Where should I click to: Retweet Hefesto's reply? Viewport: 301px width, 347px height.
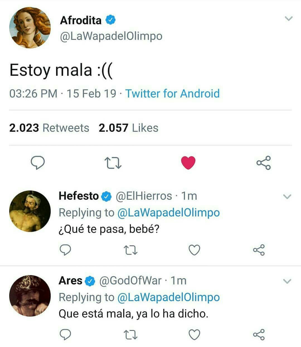(x=130, y=250)
